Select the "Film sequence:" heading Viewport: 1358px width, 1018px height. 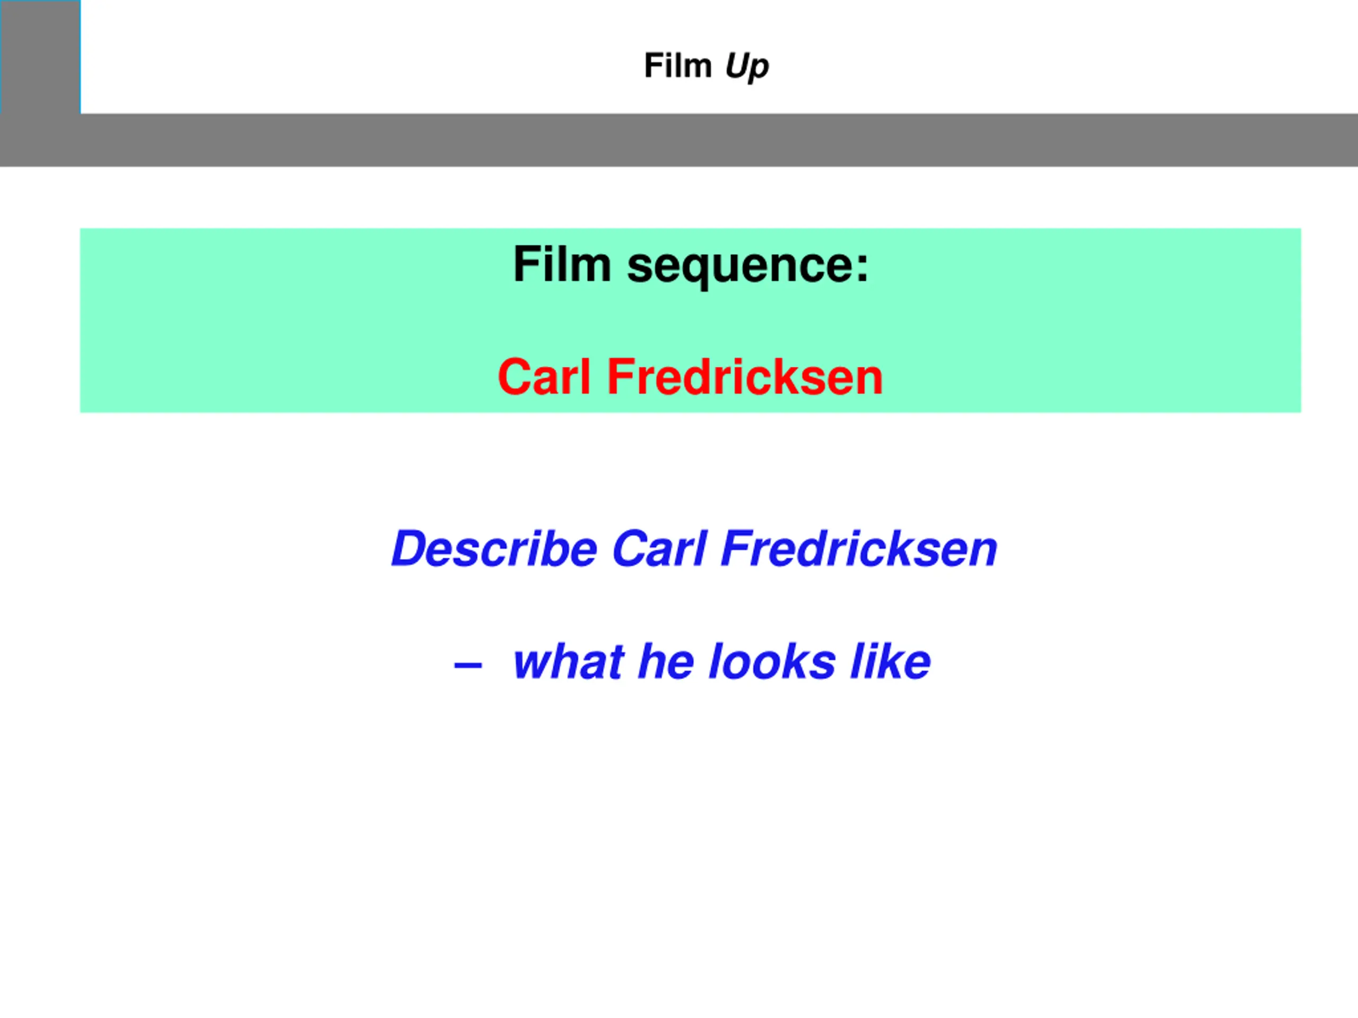pyautogui.click(x=691, y=265)
